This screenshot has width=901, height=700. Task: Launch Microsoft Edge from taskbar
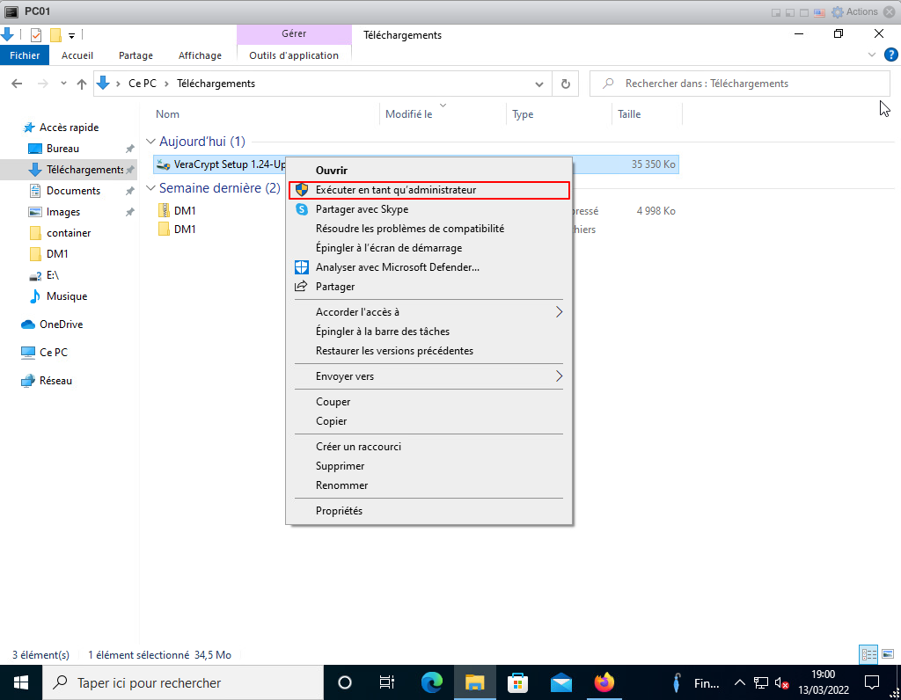pyautogui.click(x=431, y=682)
